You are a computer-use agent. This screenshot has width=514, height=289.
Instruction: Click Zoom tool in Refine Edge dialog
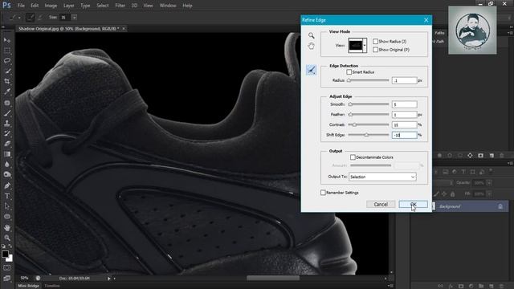311,35
